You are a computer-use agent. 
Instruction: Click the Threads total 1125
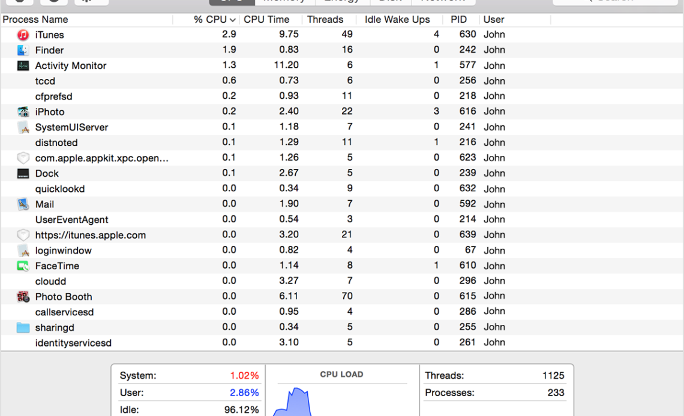553,375
